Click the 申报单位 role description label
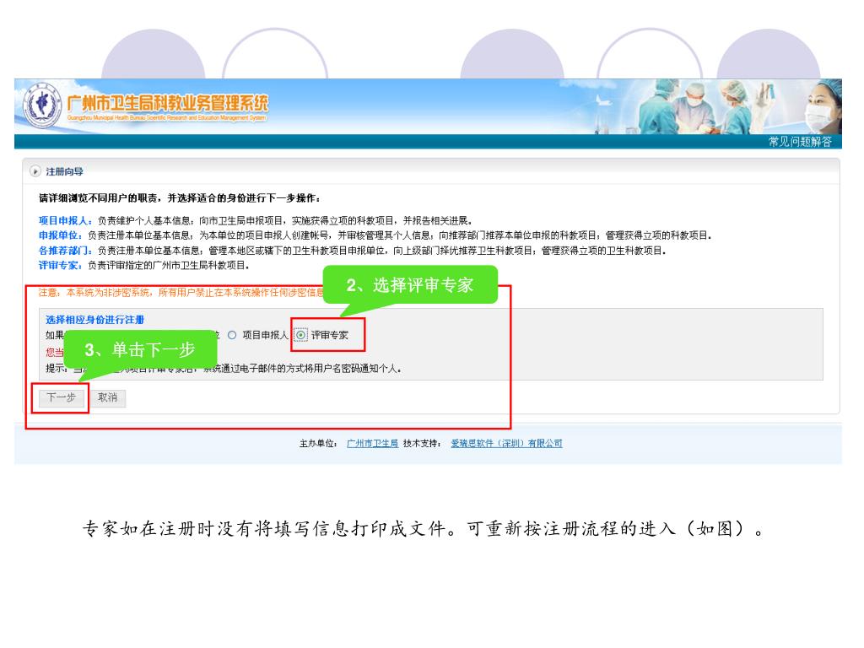Viewport: 864px width, 648px height. 61,235
